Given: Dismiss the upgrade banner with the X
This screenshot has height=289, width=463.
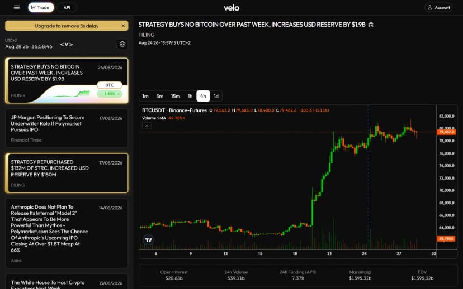Looking at the screenshot, I should pyautogui.click(x=123, y=26).
